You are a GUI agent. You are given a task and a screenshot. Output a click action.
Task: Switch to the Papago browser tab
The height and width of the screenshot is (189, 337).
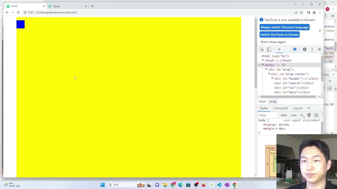tap(67, 6)
